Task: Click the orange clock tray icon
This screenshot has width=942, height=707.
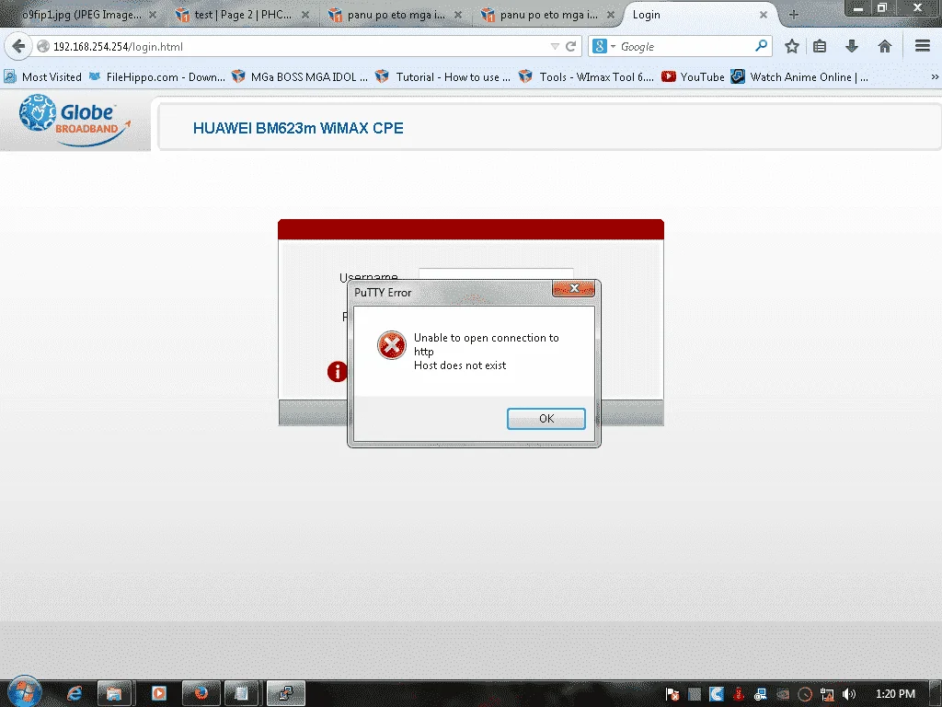Action: pos(805,694)
